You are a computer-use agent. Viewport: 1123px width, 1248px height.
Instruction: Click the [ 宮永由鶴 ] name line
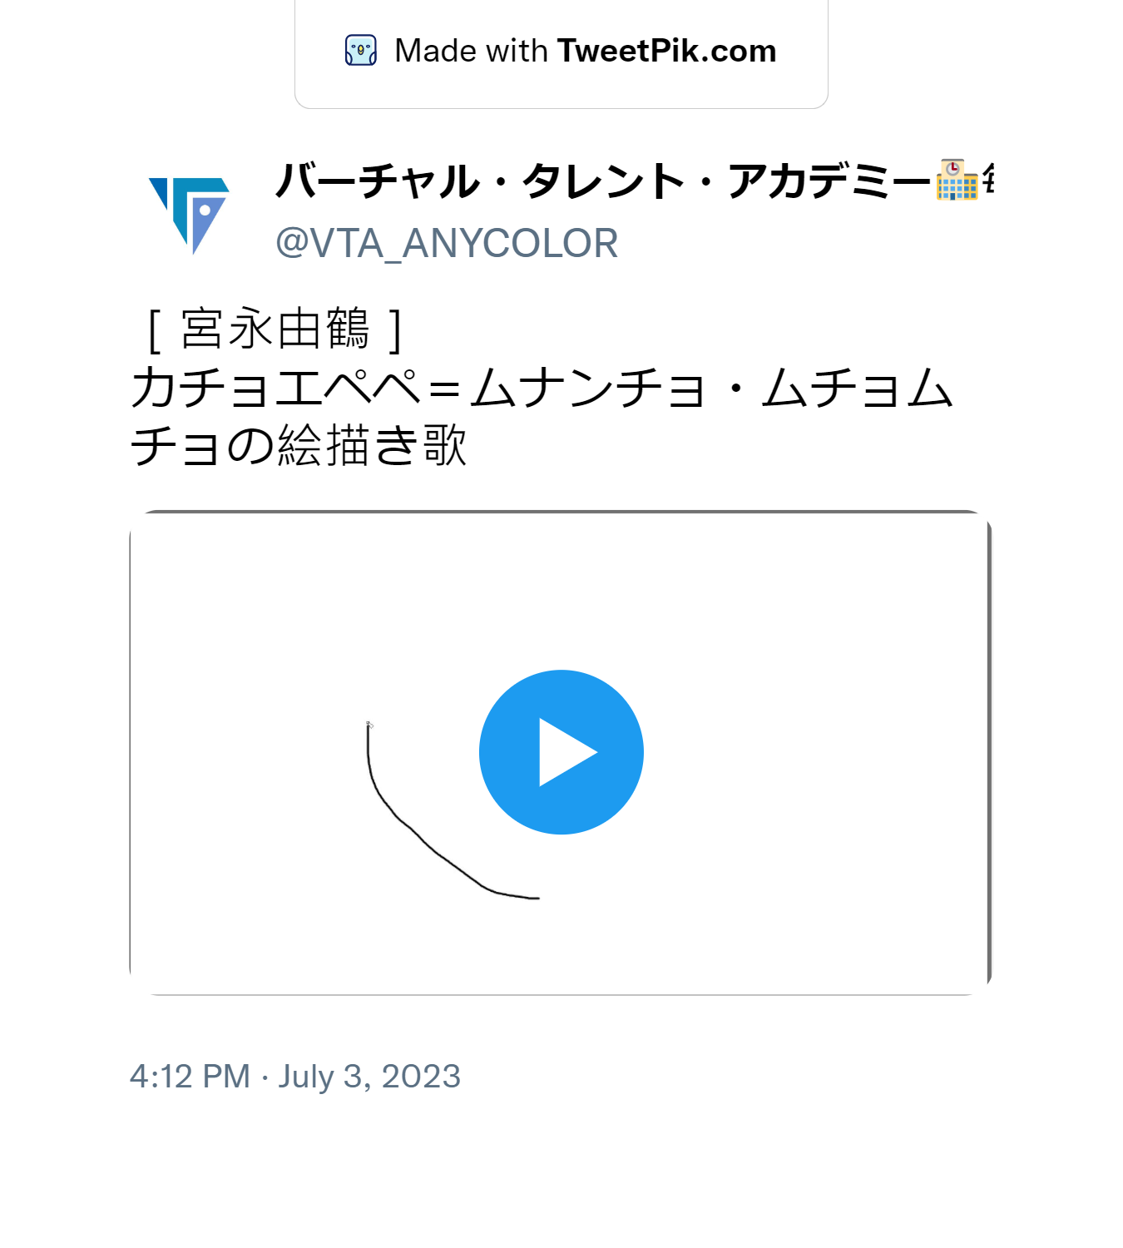275,329
